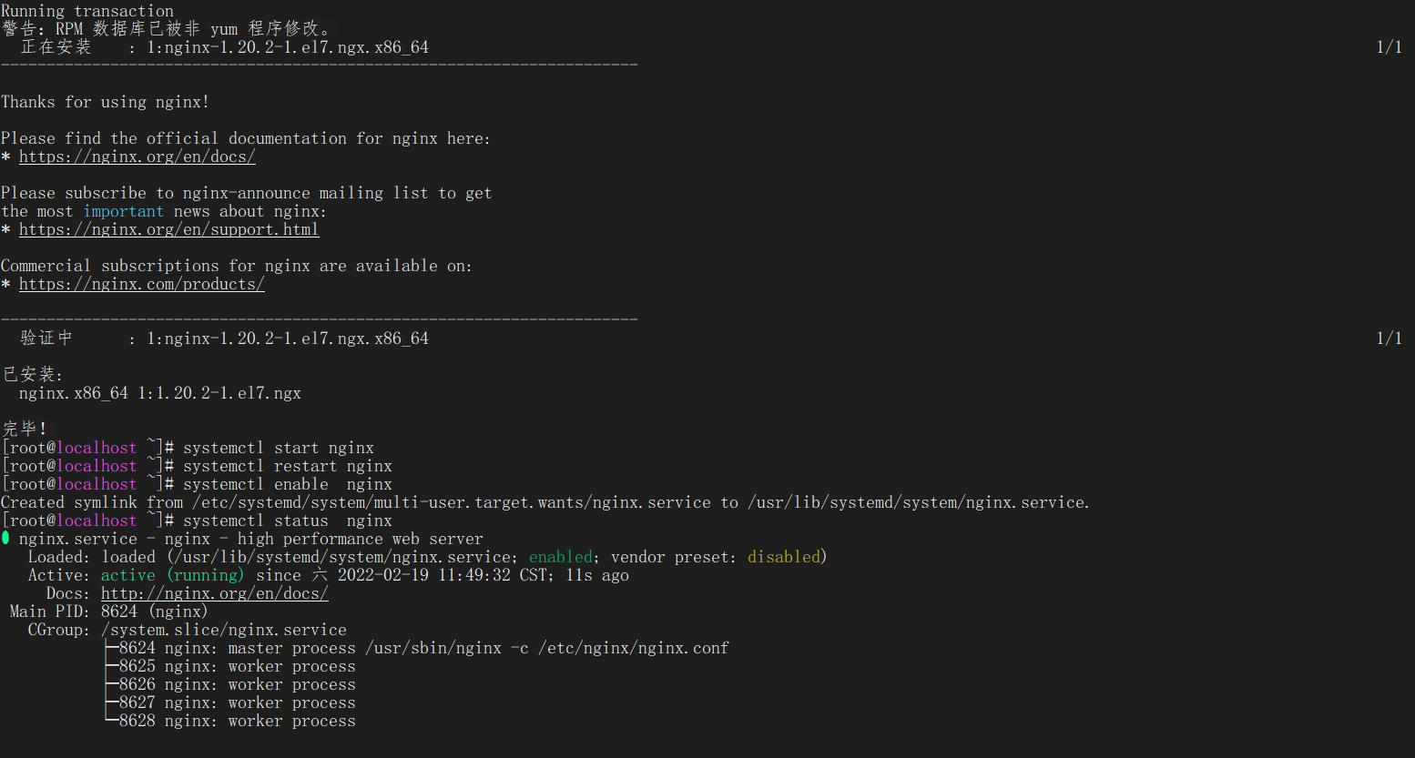This screenshot has height=758, width=1415.
Task: Open the http link on the Docs line
Action: click(214, 593)
